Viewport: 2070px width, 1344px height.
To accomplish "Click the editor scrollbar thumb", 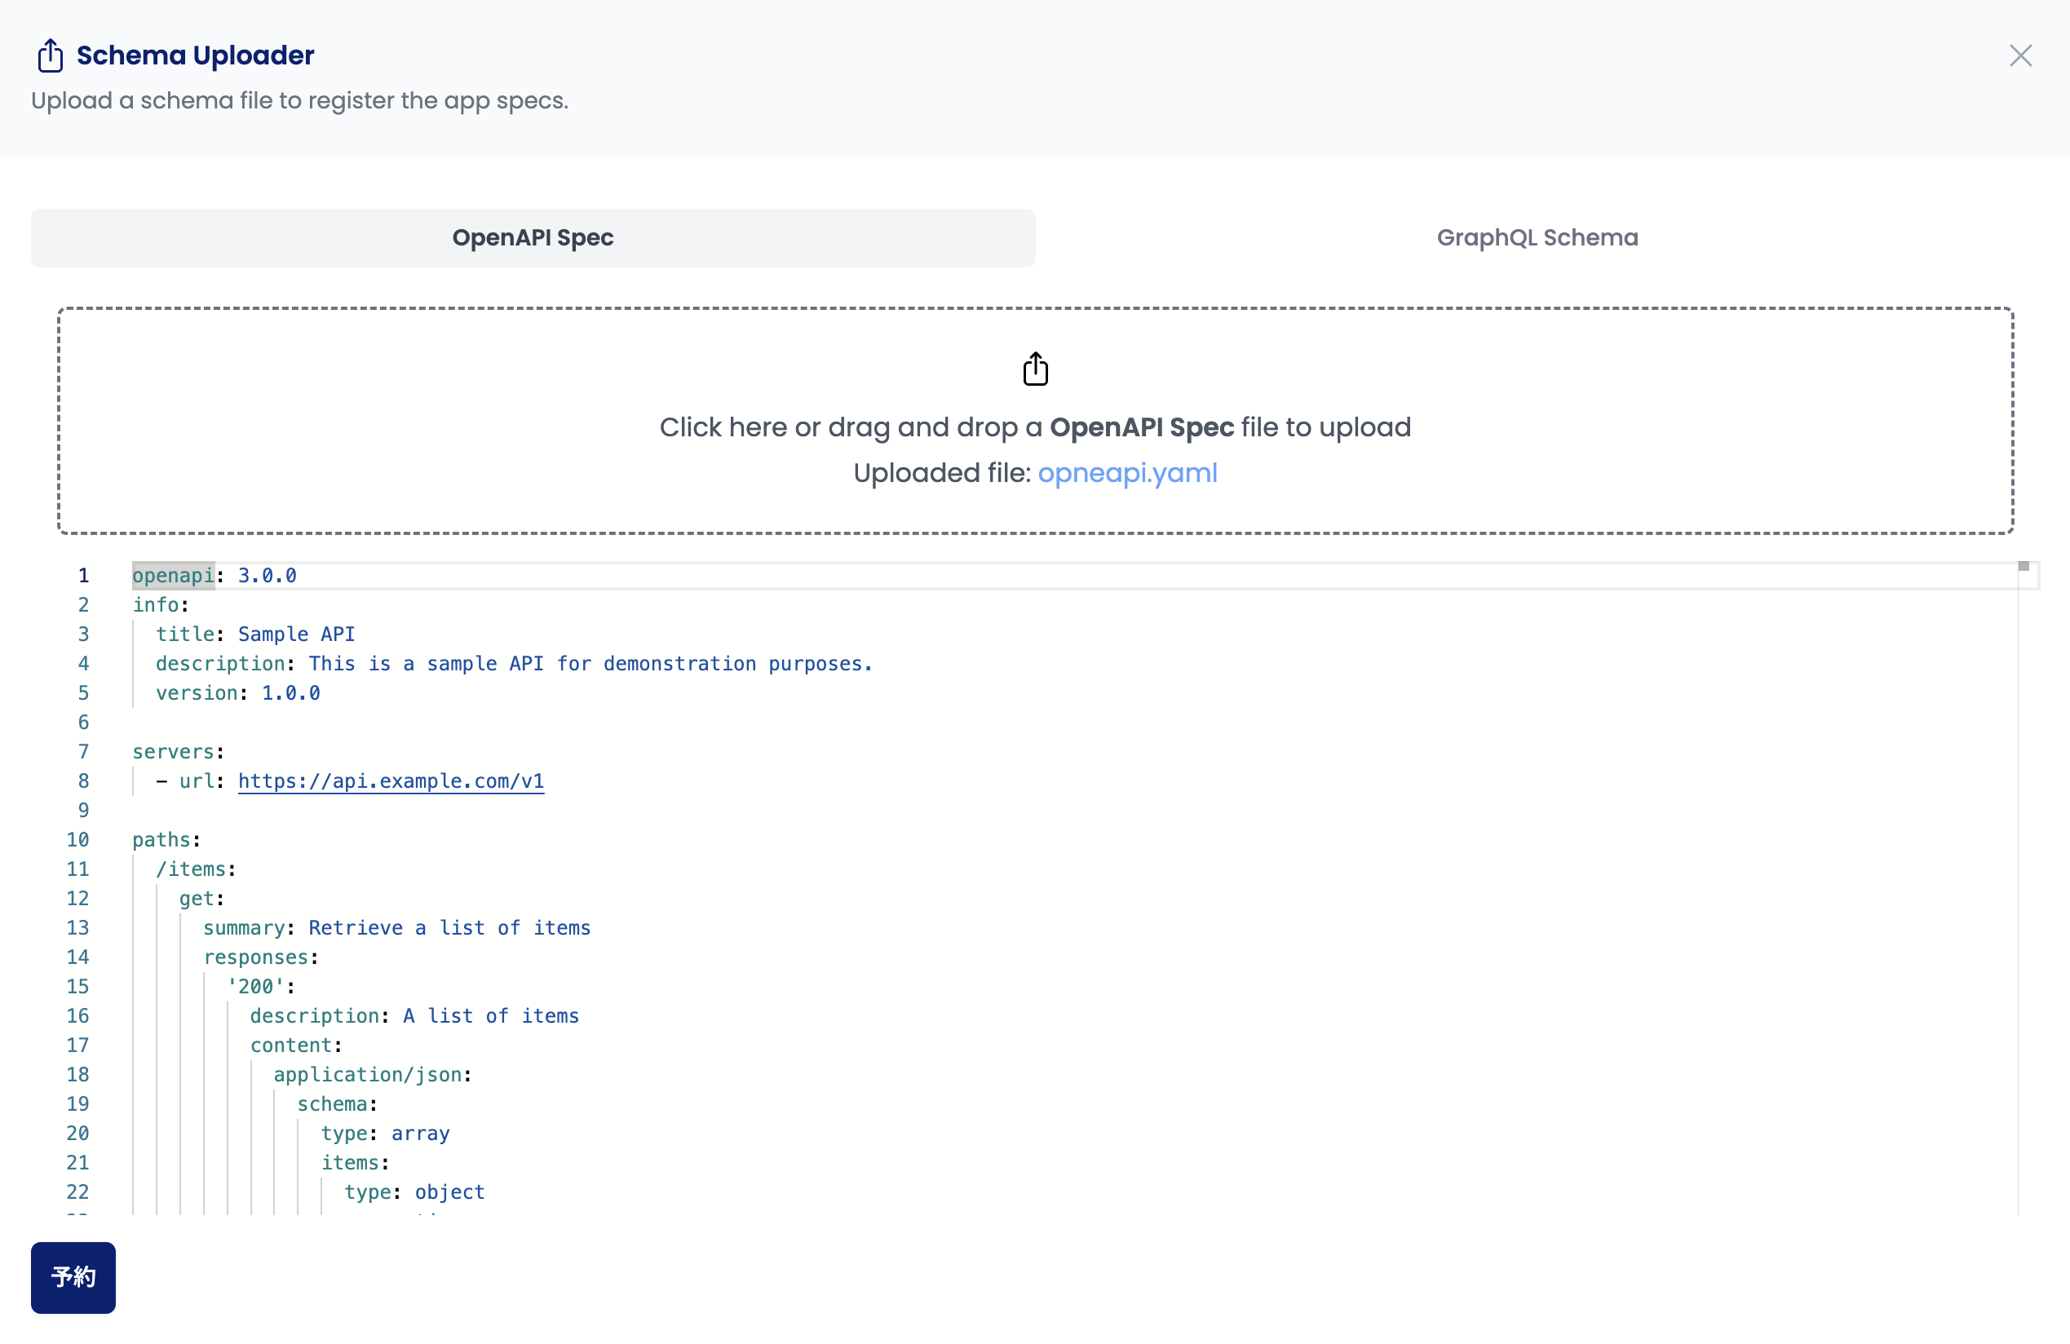I will click(2023, 566).
